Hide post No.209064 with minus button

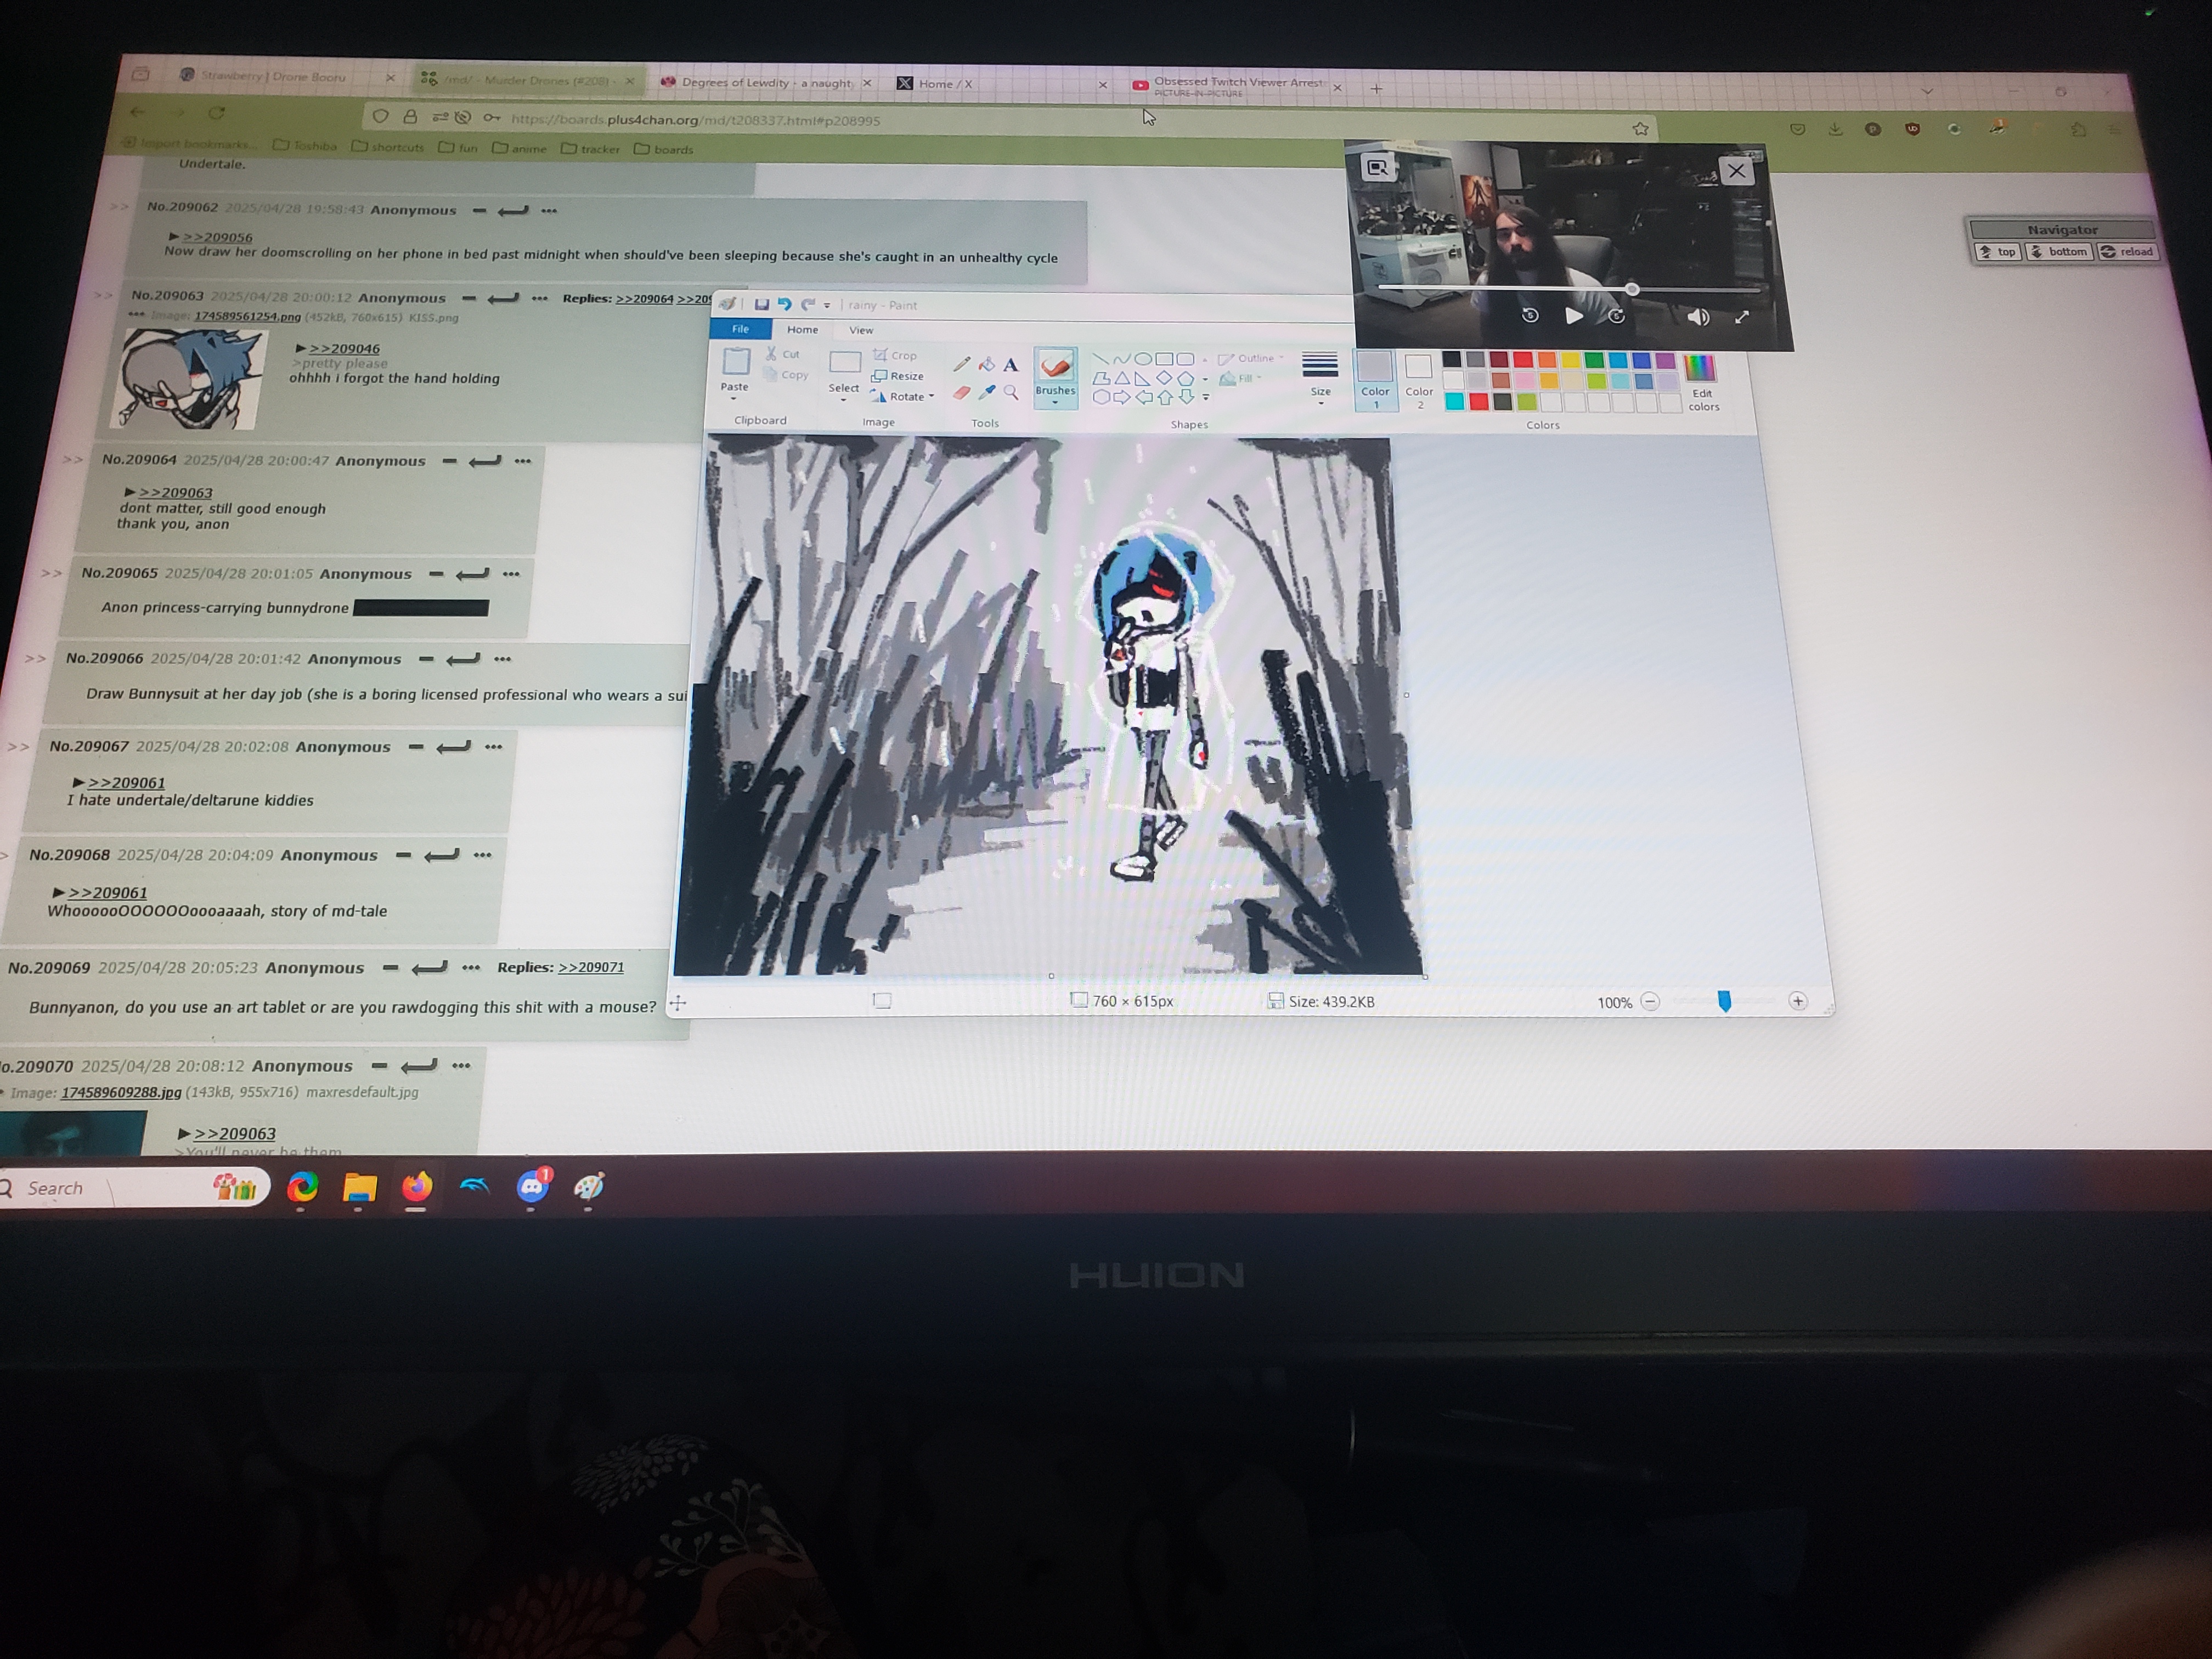click(x=449, y=461)
